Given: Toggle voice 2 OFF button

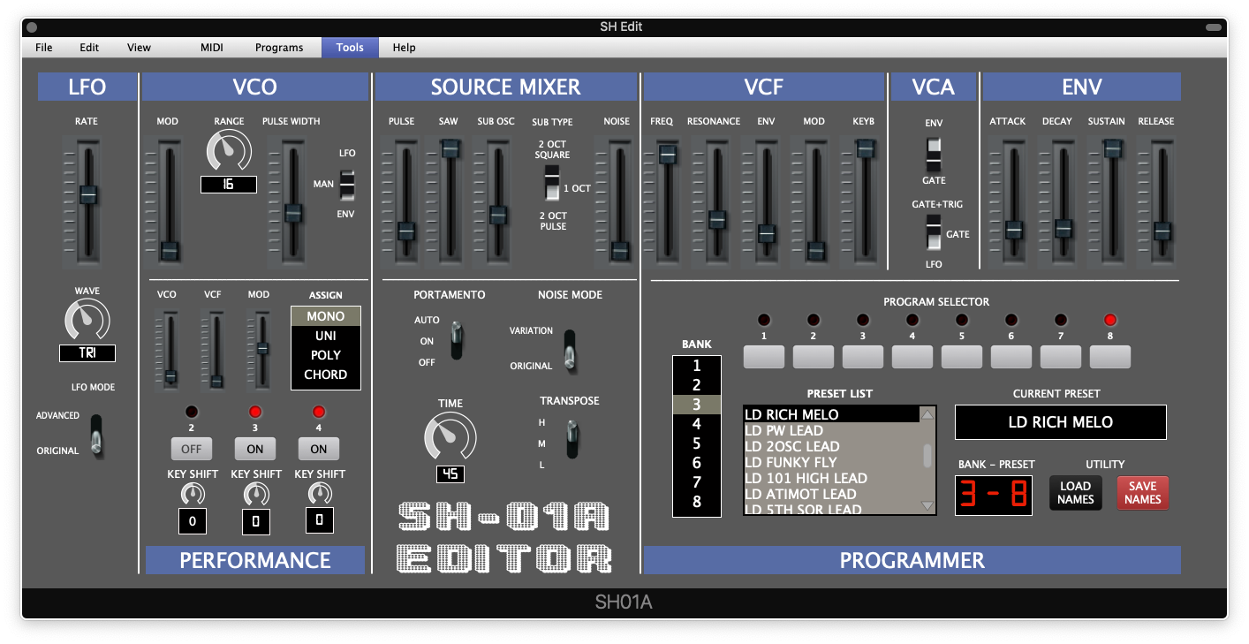Looking at the screenshot, I should coord(192,449).
